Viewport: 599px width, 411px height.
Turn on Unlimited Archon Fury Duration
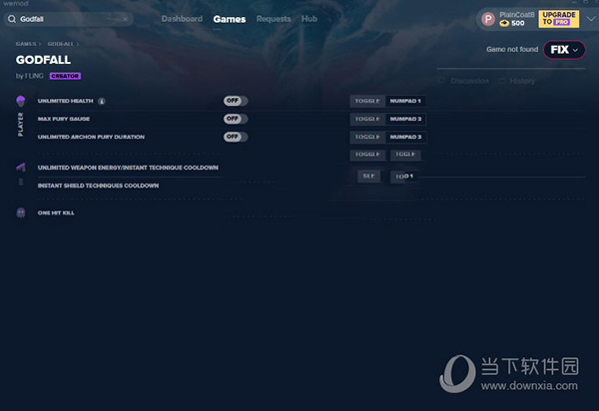[236, 137]
